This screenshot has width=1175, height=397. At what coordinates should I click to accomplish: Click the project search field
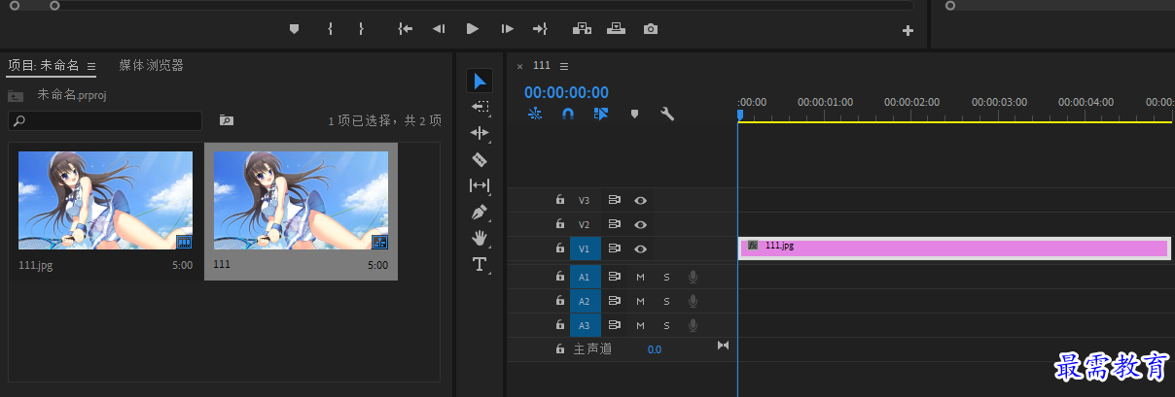pos(105,120)
